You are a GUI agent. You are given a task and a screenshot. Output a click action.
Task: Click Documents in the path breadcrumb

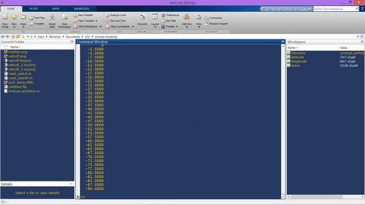pos(73,36)
